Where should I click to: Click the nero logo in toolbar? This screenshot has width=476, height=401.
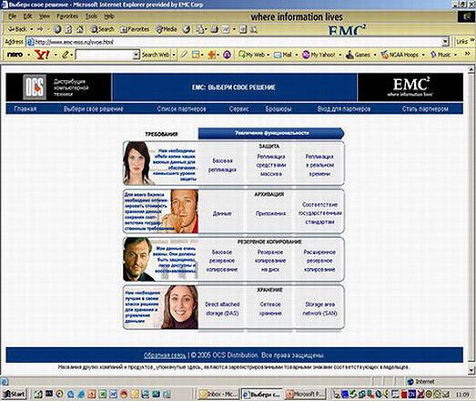15,55
